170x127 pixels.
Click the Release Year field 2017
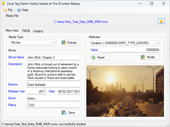point(36,92)
